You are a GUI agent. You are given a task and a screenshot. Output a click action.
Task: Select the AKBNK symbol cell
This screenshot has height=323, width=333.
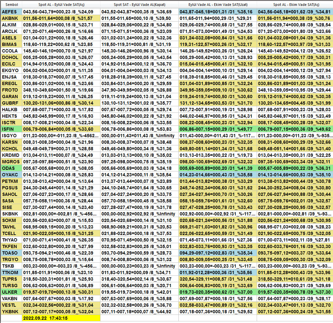[x=11, y=19]
